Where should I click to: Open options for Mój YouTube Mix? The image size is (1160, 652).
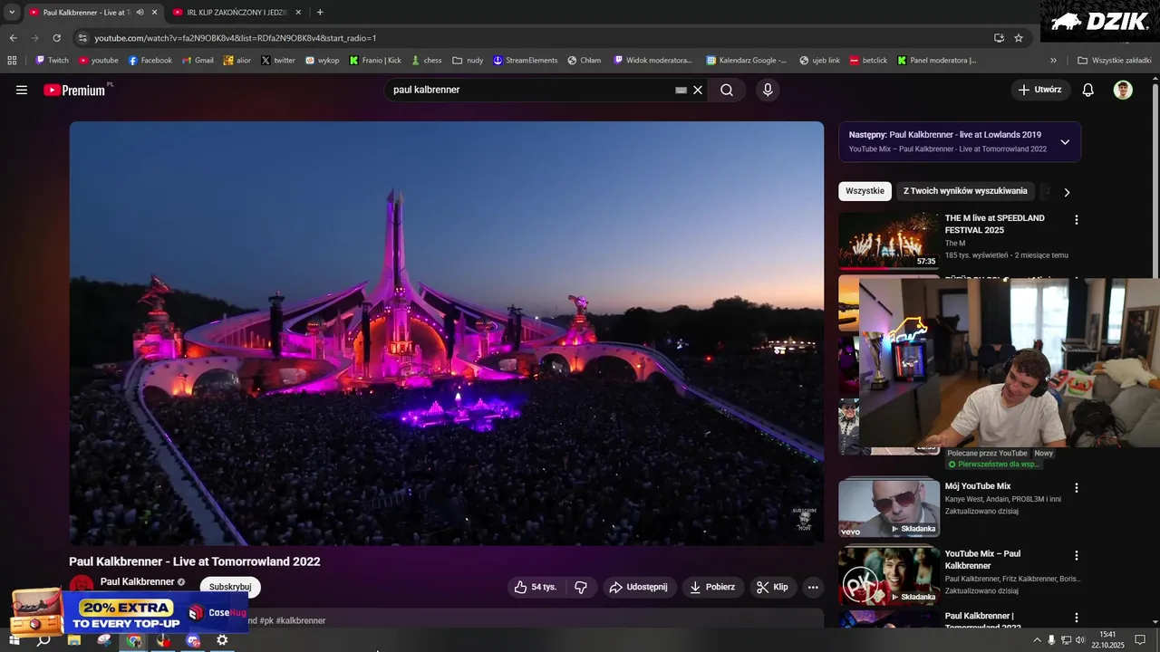coord(1077,487)
